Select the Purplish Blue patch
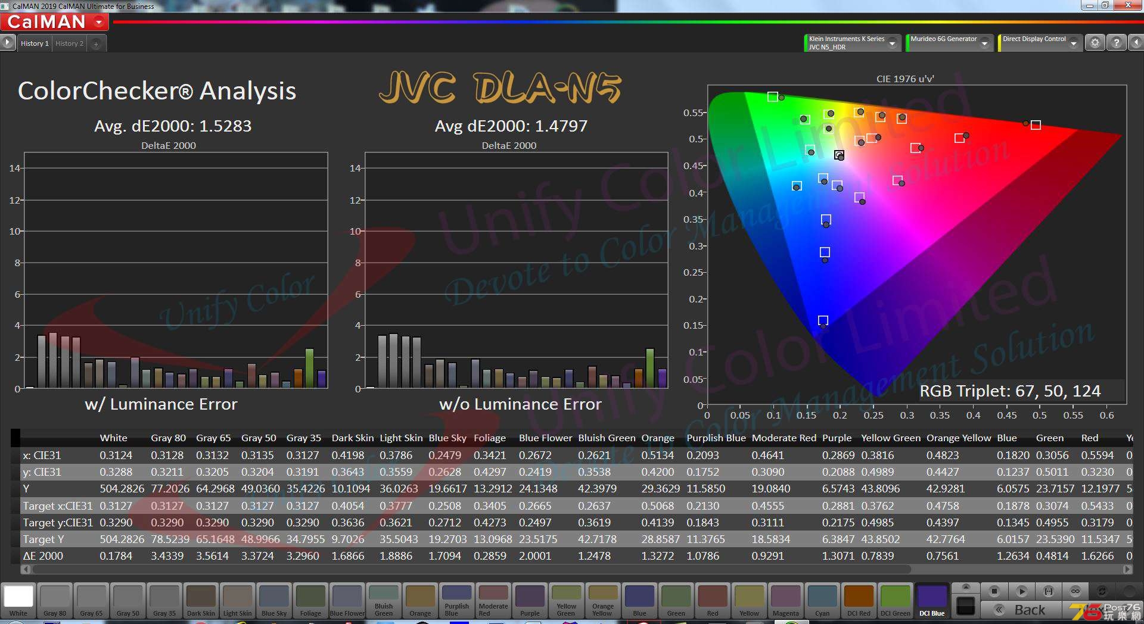 (456, 600)
